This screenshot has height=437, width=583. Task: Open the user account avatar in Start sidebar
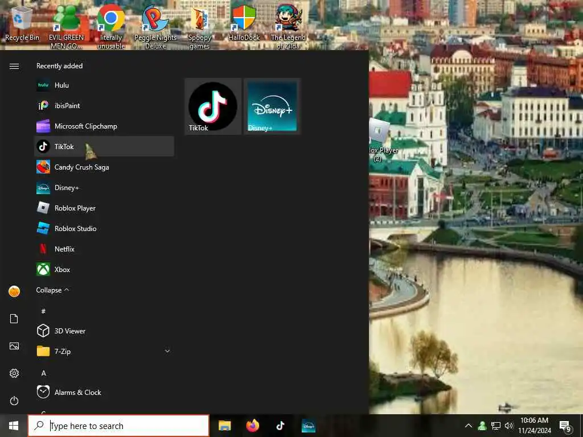[14, 291]
